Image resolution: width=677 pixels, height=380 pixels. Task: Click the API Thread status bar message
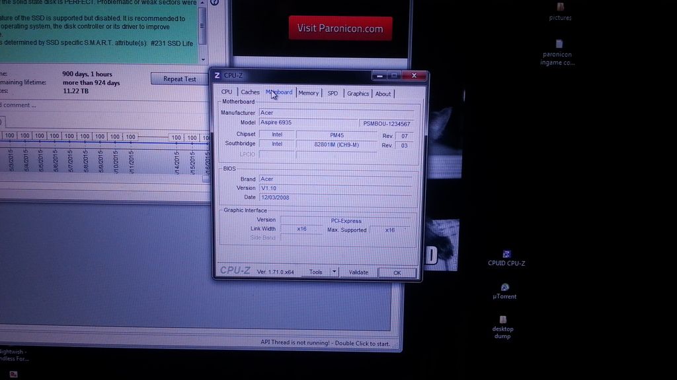tap(325, 343)
